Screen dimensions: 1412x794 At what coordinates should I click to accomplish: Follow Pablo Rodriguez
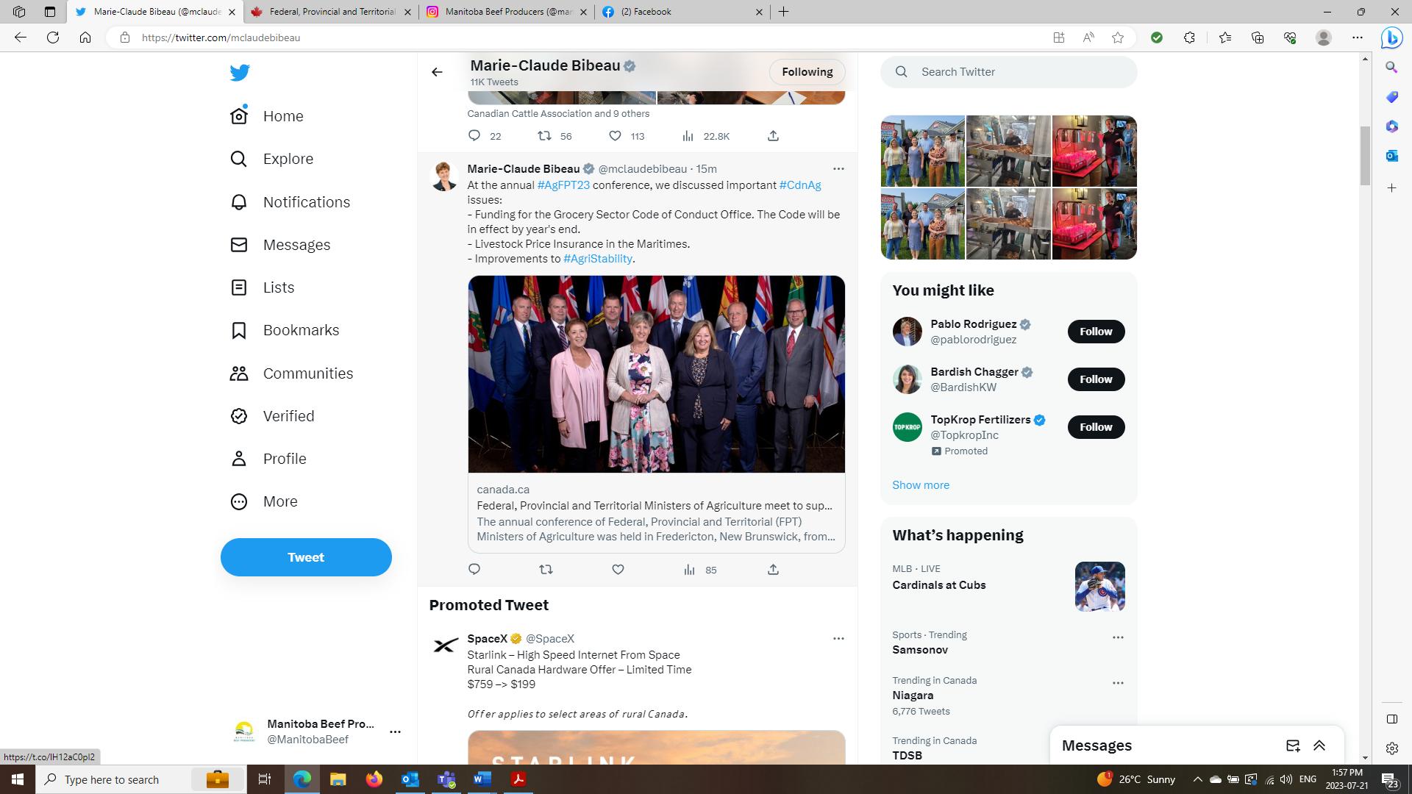click(1095, 332)
